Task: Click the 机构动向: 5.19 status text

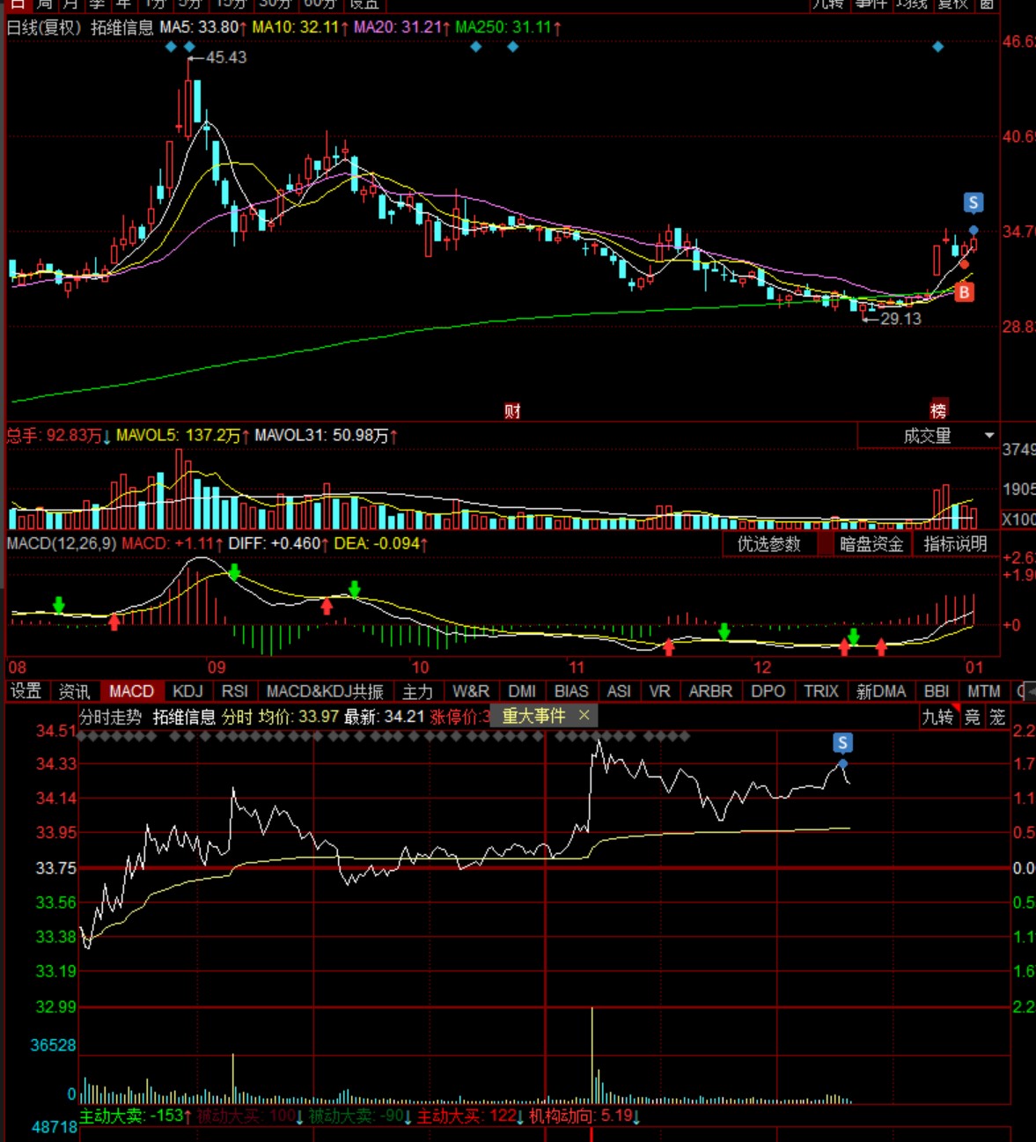Action: [585, 1116]
